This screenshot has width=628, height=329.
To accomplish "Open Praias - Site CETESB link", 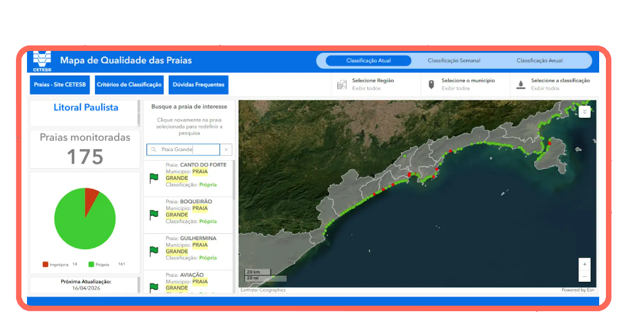I will coord(59,85).
